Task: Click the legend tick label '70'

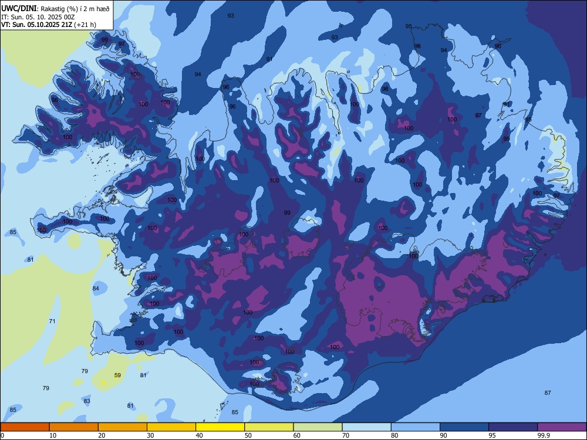Action: point(346,435)
